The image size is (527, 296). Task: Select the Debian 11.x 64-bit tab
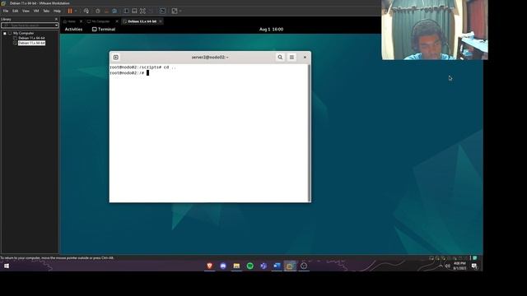142,21
